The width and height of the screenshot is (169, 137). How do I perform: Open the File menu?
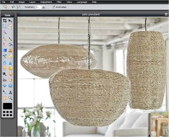pos(4,2)
